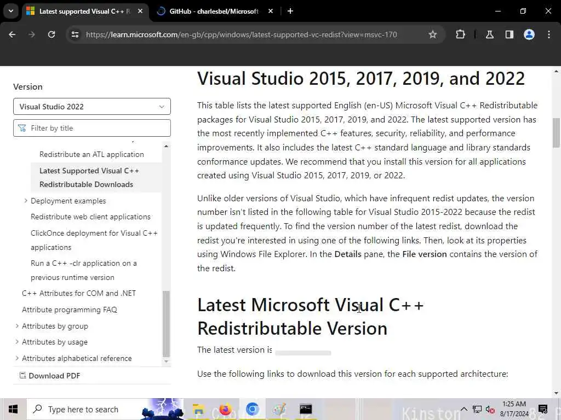Open Chrome Labs flask icon

(x=490, y=34)
